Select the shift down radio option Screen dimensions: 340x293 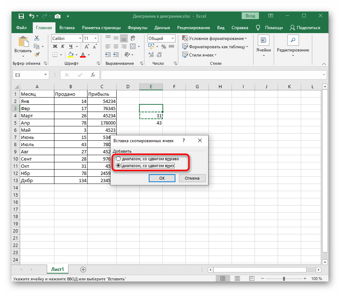tap(118, 166)
